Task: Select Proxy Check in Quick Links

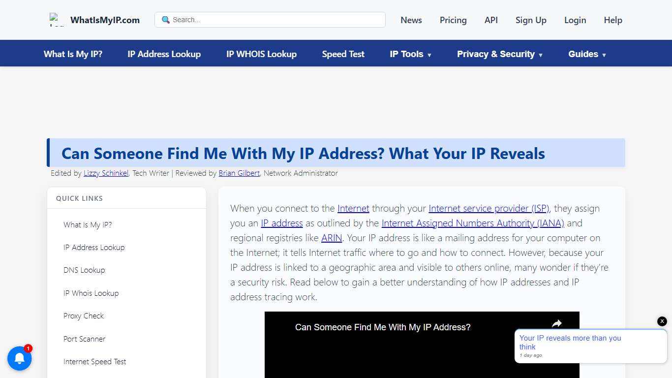Action: click(84, 315)
